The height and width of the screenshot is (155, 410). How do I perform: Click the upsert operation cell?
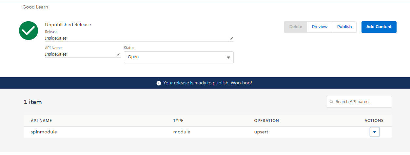[262, 132]
